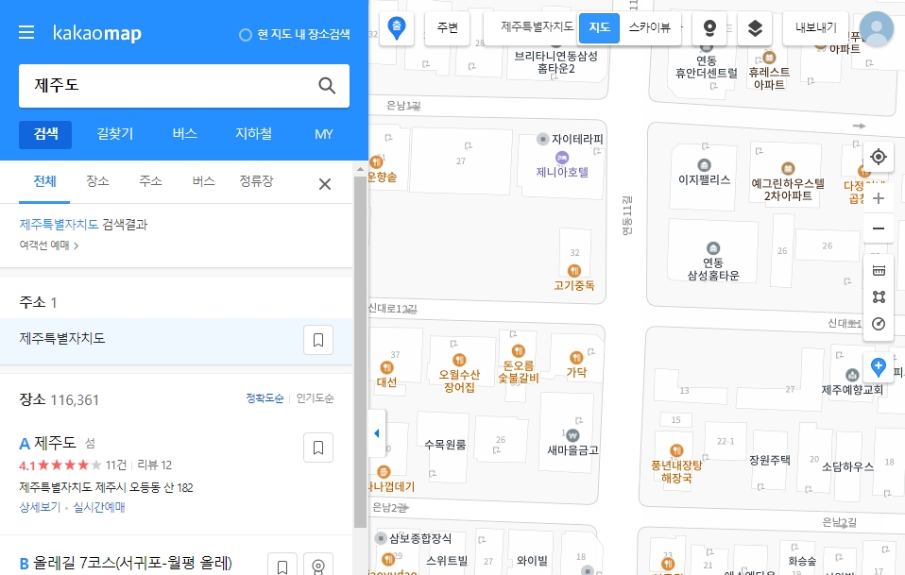Open the user profile avatar

click(x=877, y=29)
